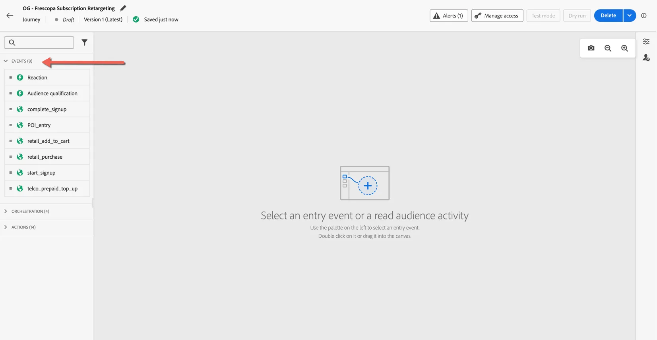The image size is (657, 340).
Task: Click the start_signup label
Action: pyautogui.click(x=41, y=173)
